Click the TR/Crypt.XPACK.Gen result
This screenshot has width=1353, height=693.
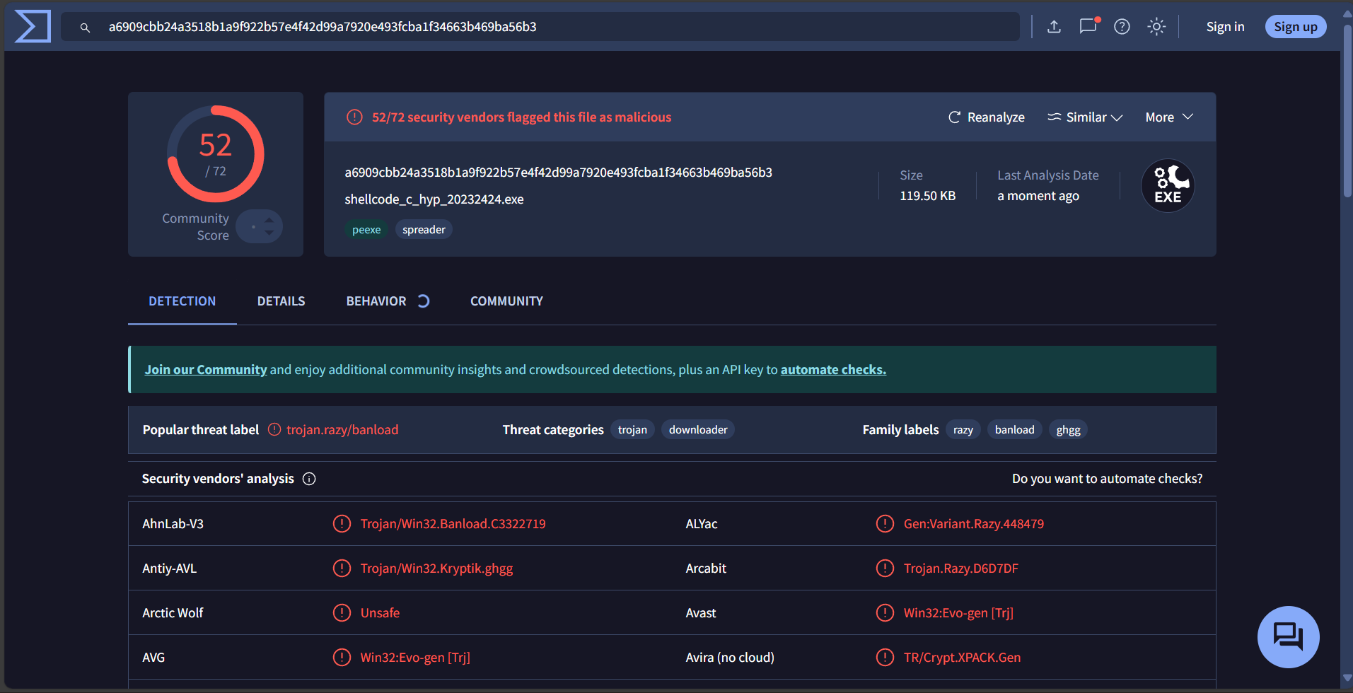pos(962,658)
